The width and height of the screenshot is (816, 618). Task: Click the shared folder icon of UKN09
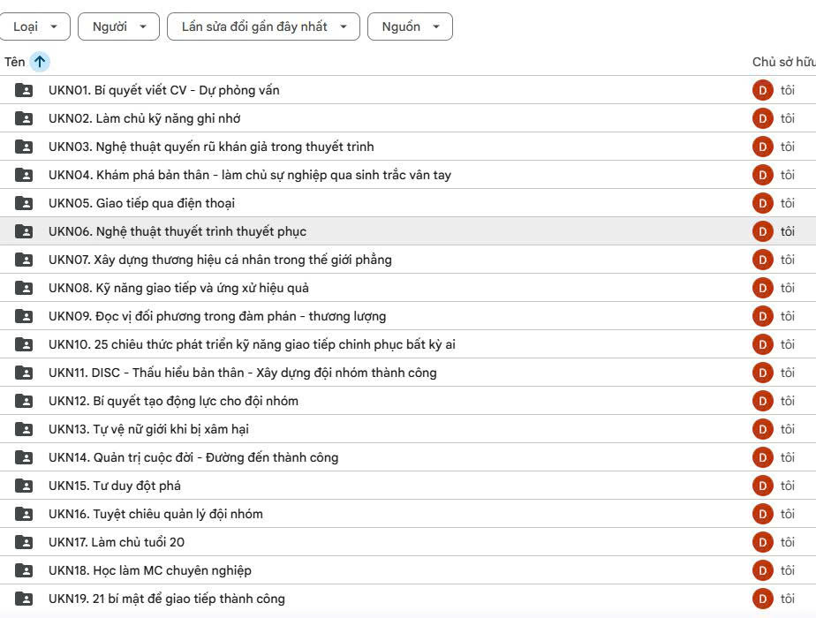(24, 316)
